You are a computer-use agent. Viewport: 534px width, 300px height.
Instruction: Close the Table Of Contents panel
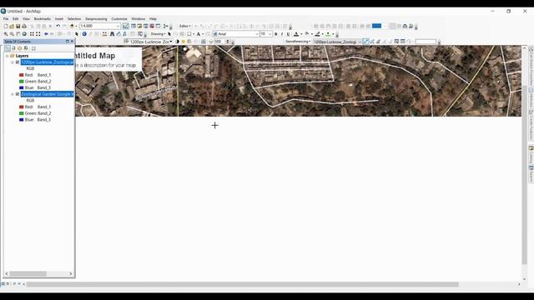(72, 42)
